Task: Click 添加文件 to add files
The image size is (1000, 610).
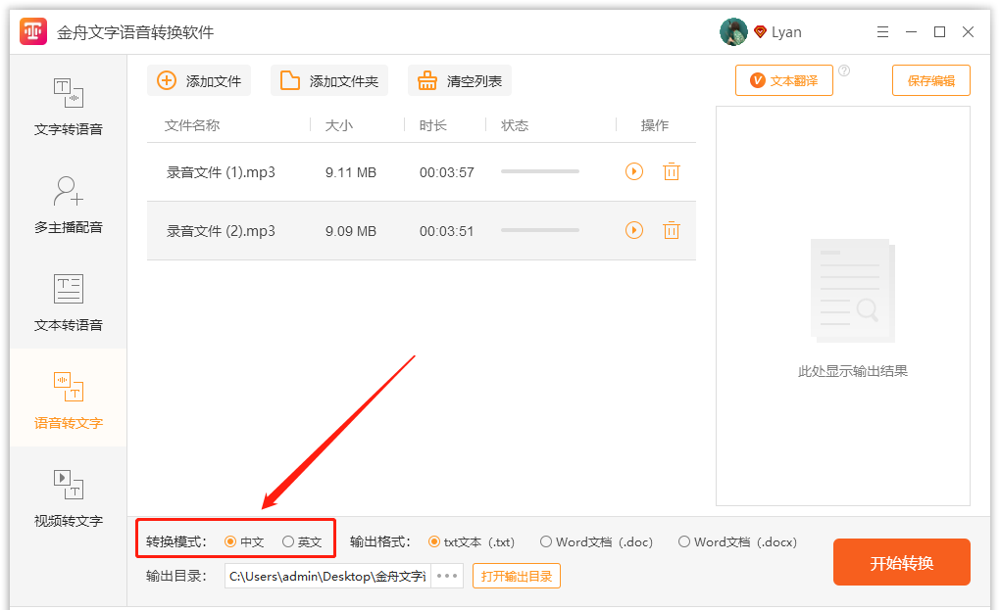Action: pyautogui.click(x=200, y=81)
